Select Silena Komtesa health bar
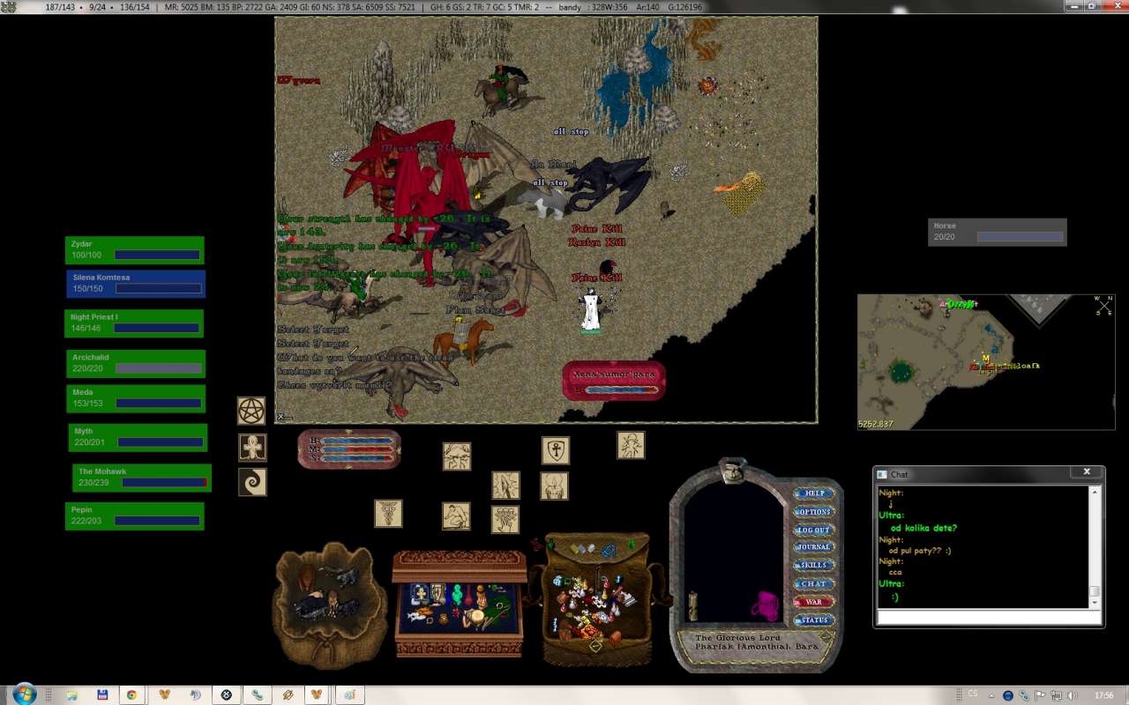The height and width of the screenshot is (705, 1129). point(136,284)
